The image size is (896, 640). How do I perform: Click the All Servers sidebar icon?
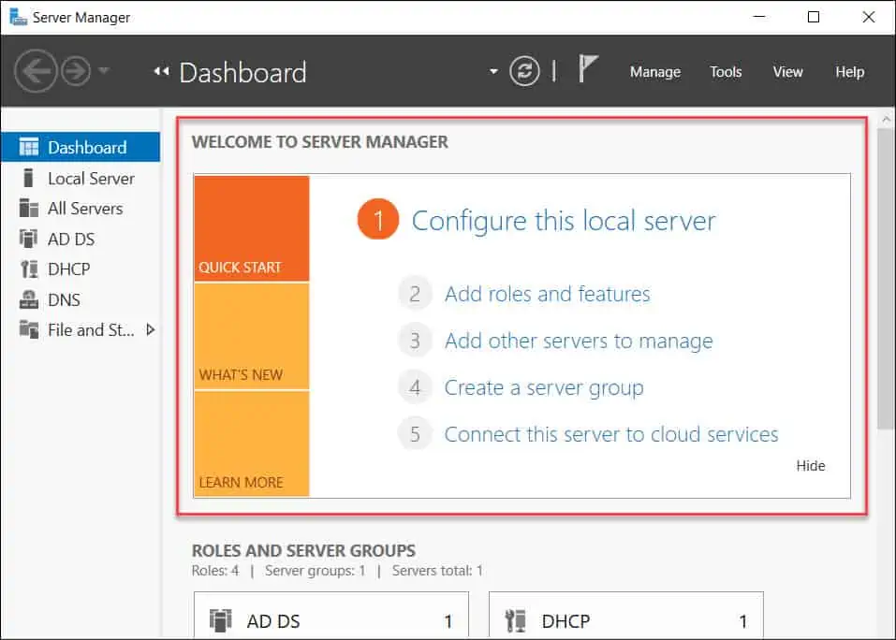(29, 208)
